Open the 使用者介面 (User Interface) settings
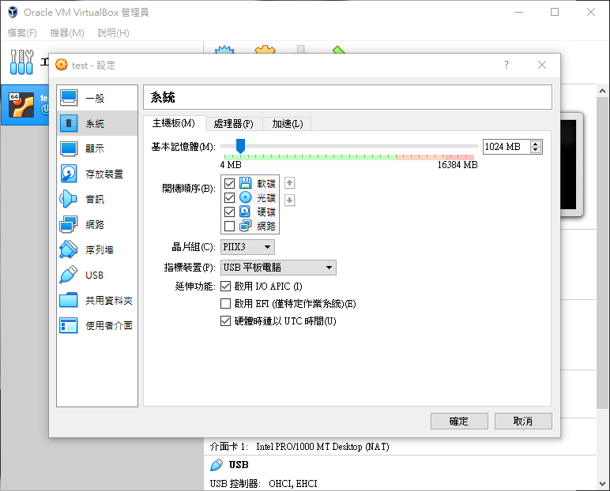Viewport: 610px width, 491px height. pyautogui.click(x=97, y=325)
